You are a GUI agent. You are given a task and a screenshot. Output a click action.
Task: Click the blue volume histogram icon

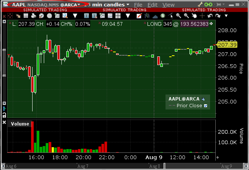pos(155,16)
